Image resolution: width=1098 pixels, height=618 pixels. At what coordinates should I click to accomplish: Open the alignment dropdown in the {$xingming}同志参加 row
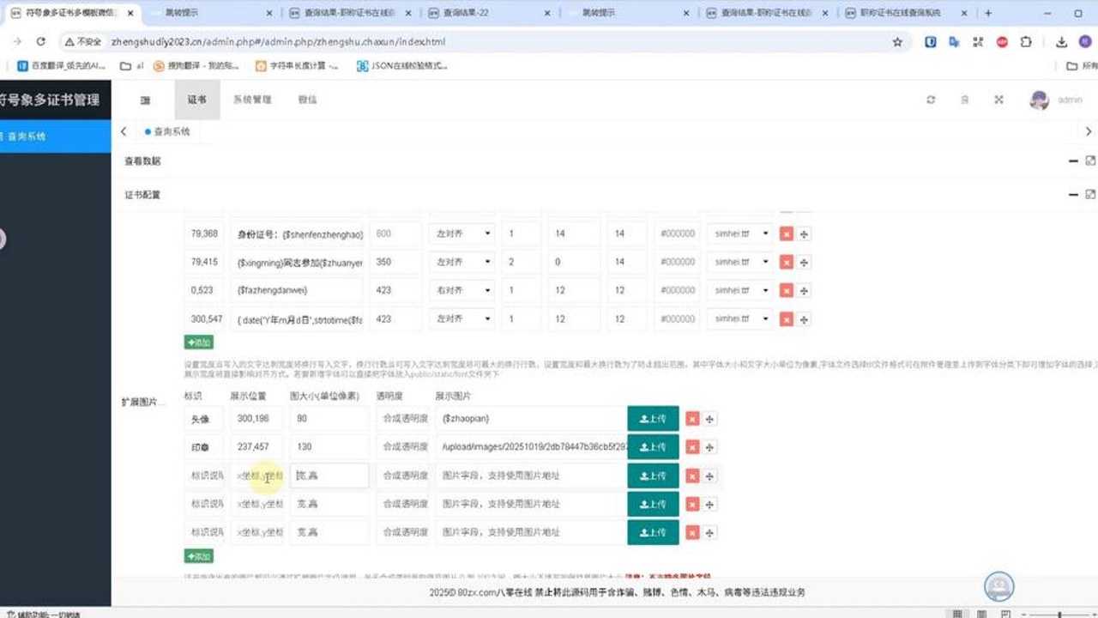[x=462, y=262]
